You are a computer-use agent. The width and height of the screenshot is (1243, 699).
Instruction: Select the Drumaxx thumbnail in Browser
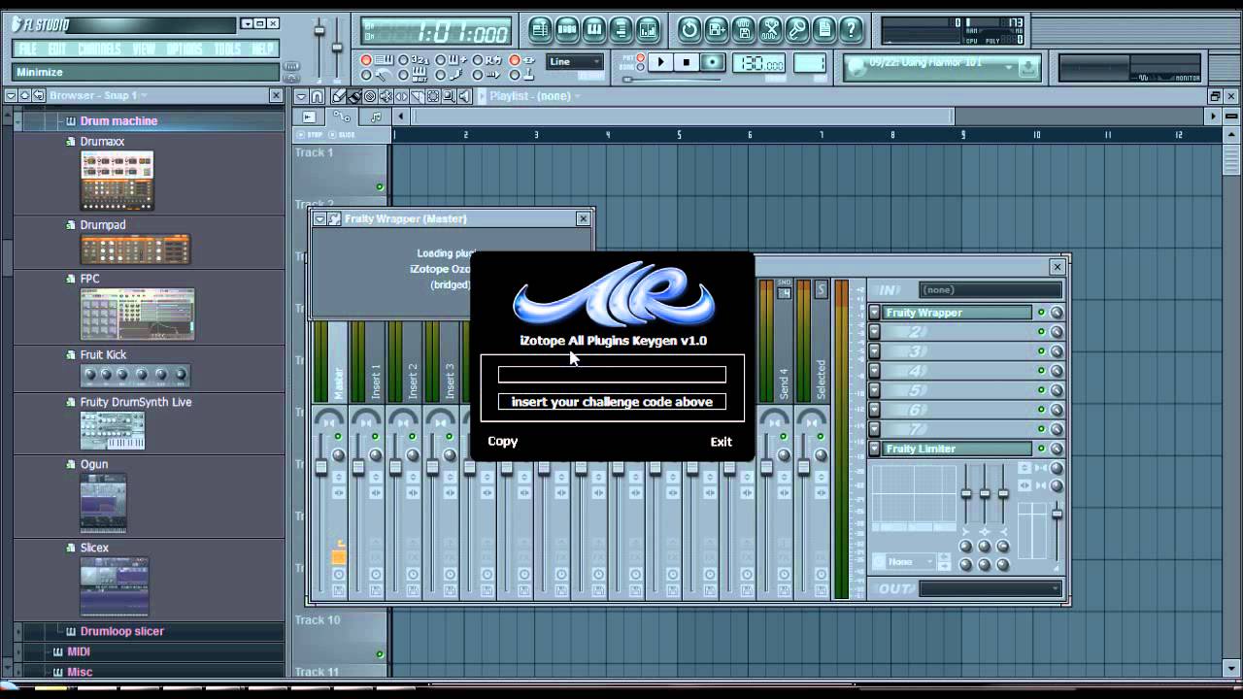point(117,181)
